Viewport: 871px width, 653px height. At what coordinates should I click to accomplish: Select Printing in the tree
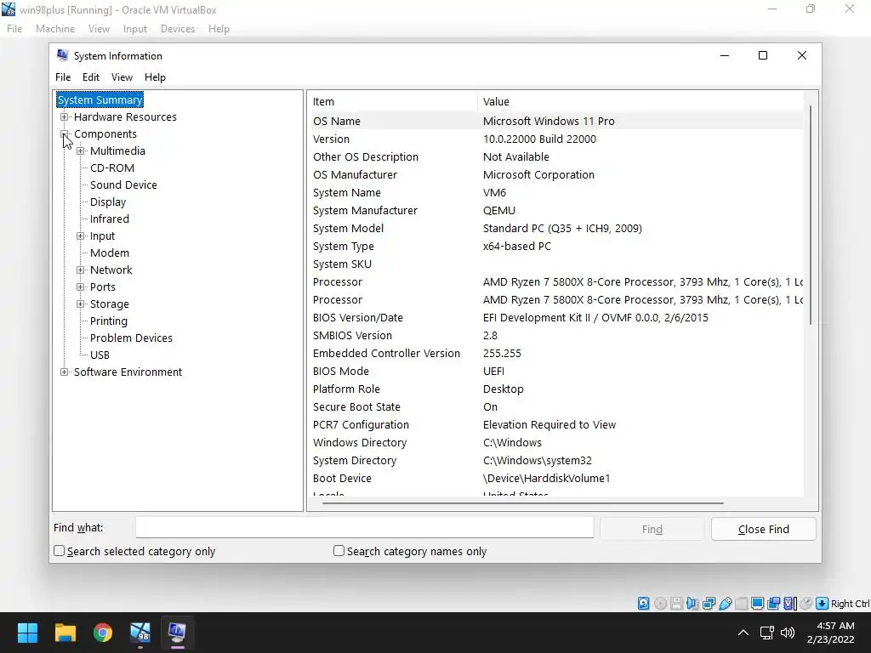pyautogui.click(x=108, y=321)
